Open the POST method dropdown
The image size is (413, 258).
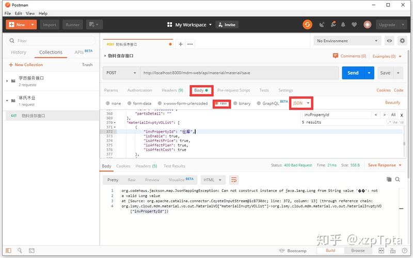pos(121,73)
